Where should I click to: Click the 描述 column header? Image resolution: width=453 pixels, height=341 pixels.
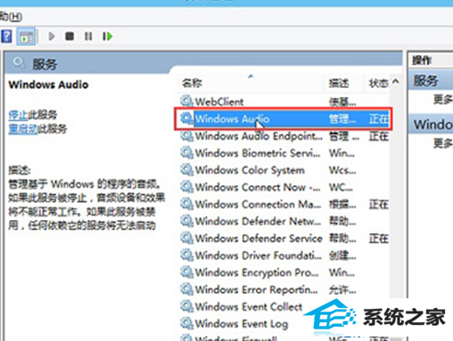[x=339, y=83]
